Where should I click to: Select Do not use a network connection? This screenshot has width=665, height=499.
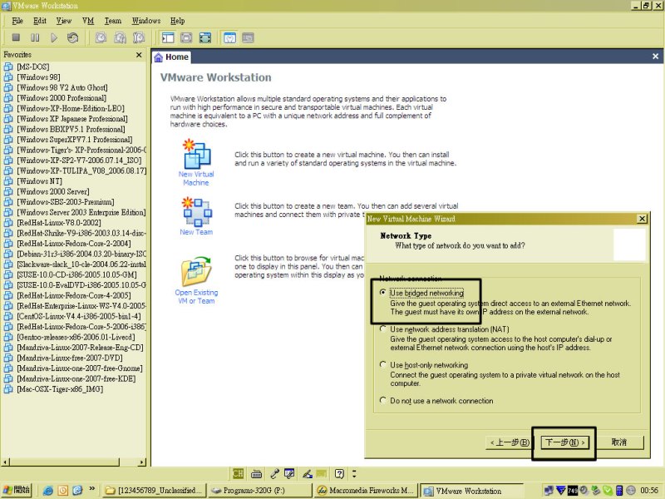point(383,400)
